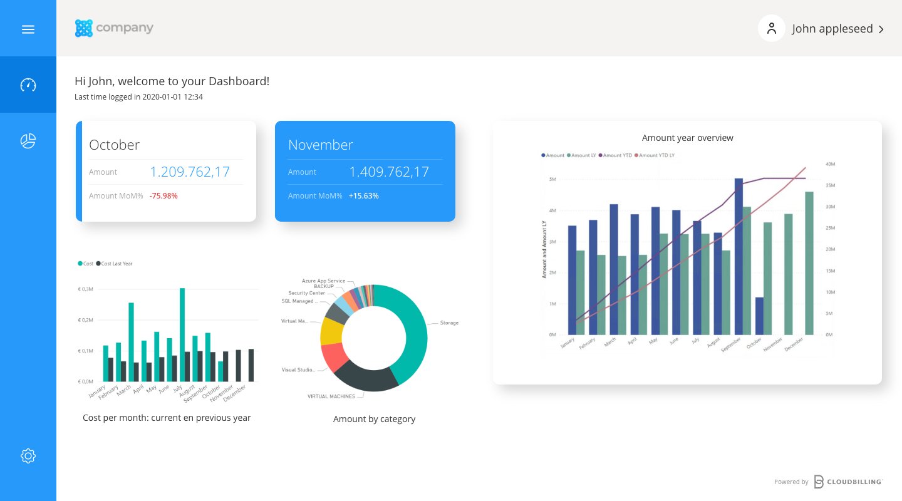902x501 pixels.
Task: Click the September Amount bar in year overview
Action: pyautogui.click(x=739, y=257)
